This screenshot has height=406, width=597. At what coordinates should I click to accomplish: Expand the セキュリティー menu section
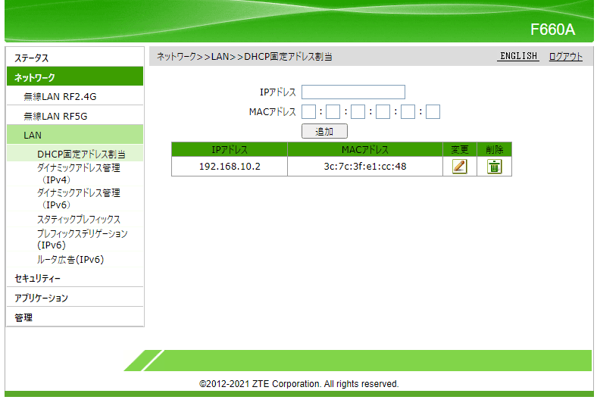(38, 279)
